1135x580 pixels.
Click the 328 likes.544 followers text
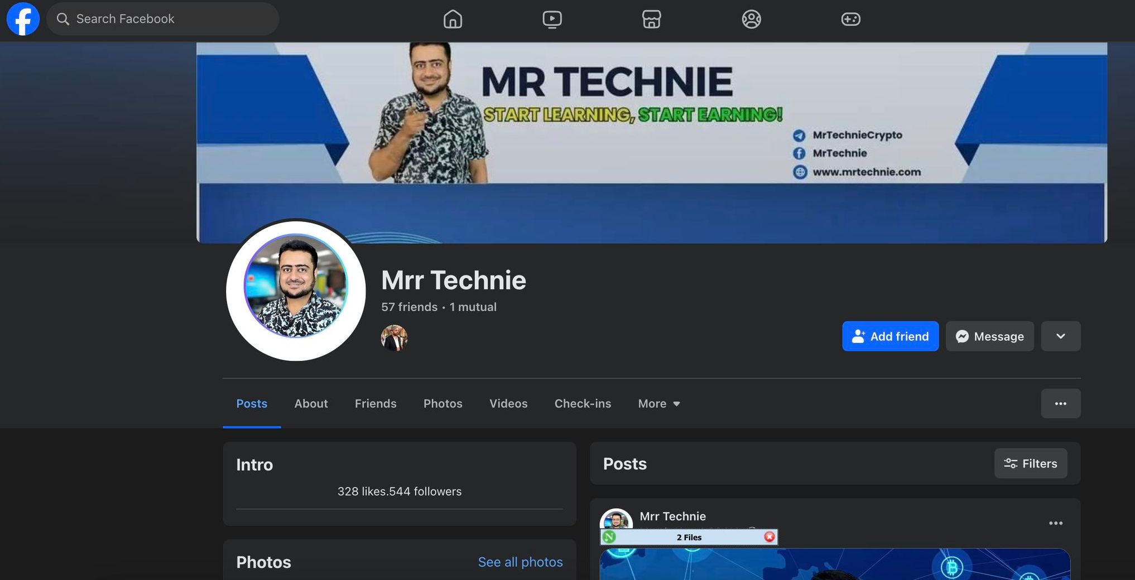400,491
